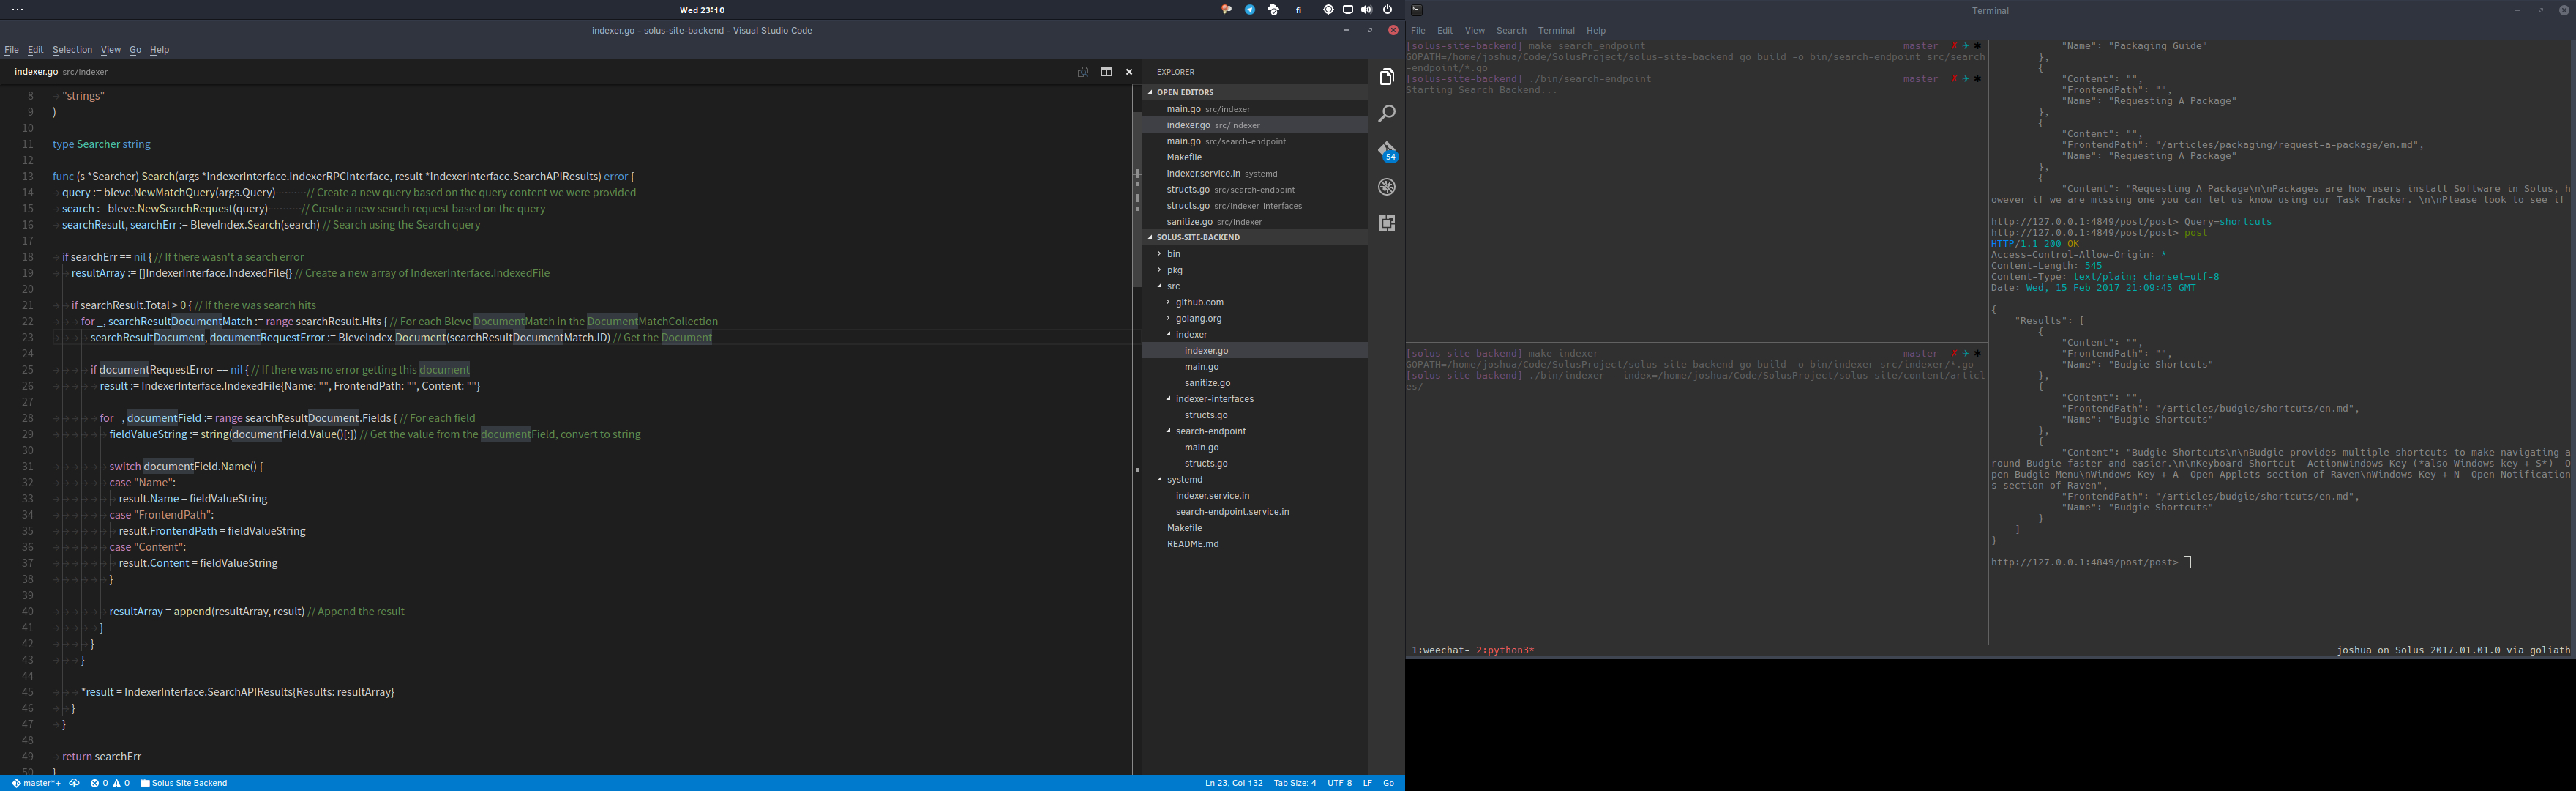Screen dimensions: 2576x791
Task: Click the circular target icon in top panel
Action: (1328, 10)
